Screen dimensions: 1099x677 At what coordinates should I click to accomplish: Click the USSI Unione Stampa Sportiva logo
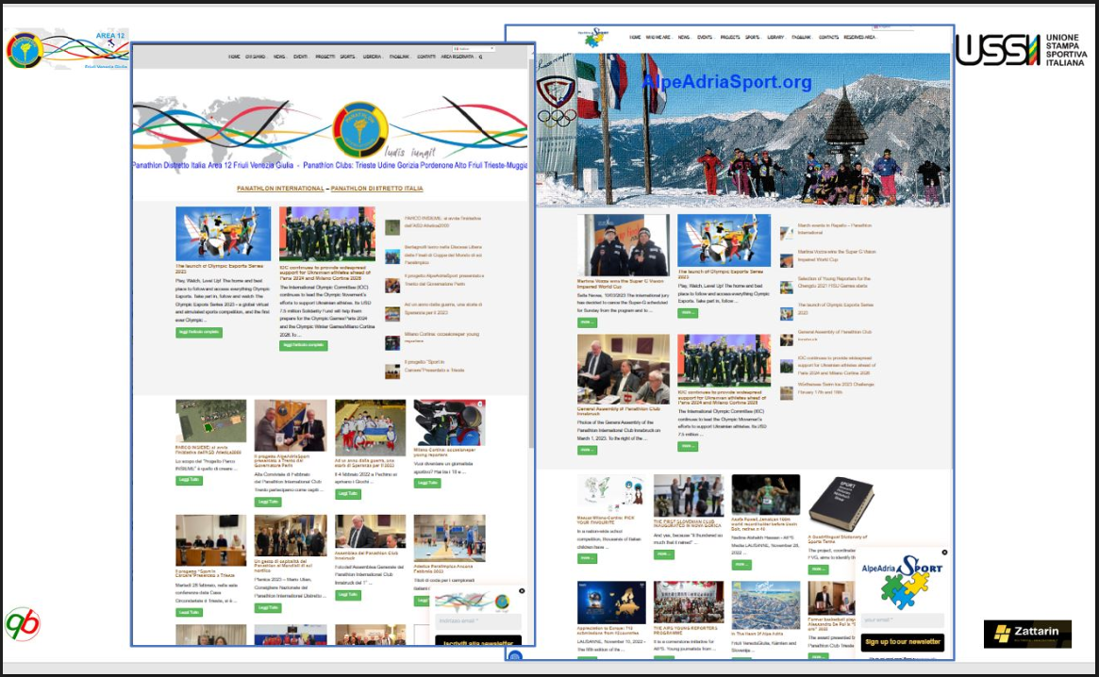pos(1023,49)
